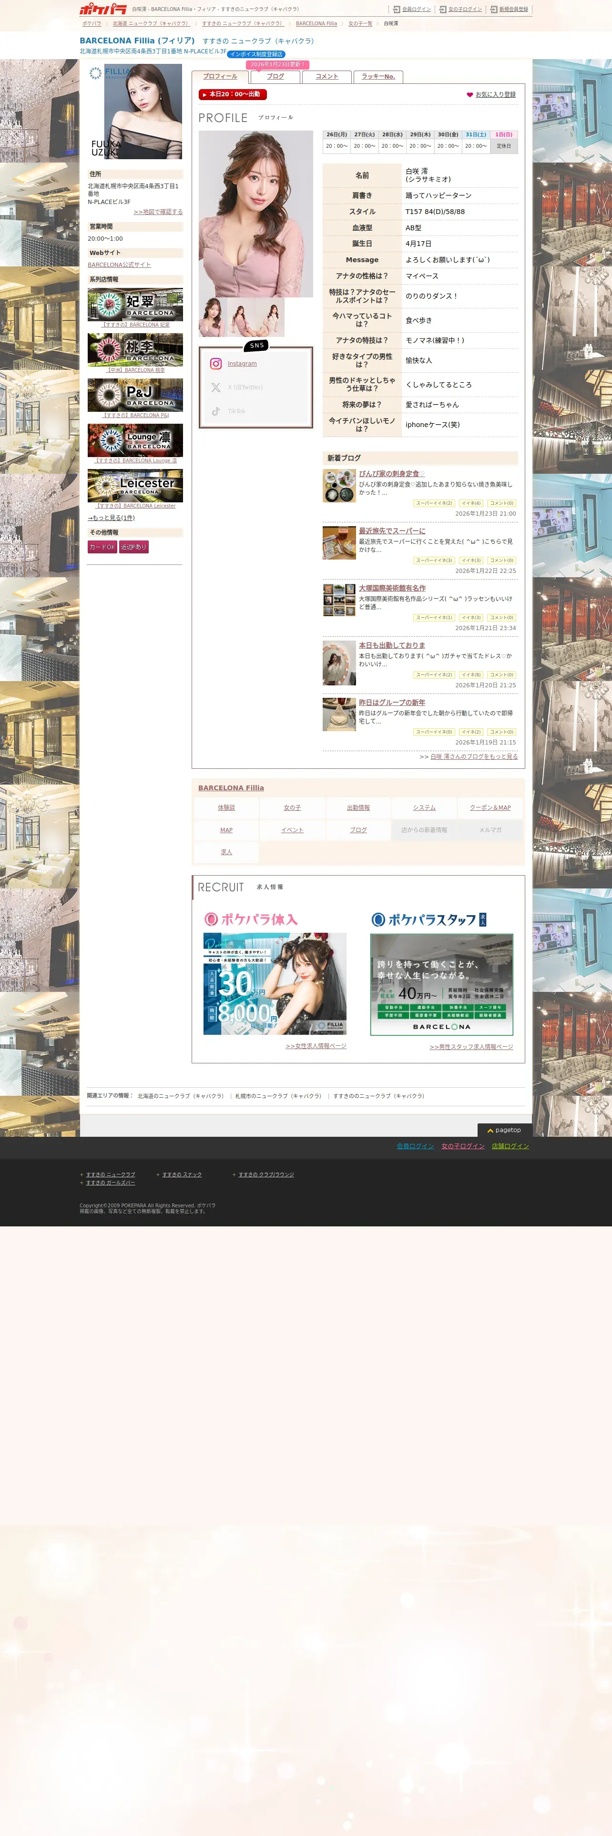Click the ポケパラ logo in the header
612x1836 pixels.
103,9
